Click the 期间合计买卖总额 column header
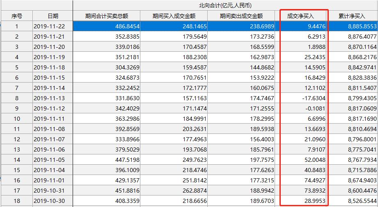378x207 pixels. pyautogui.click(x=107, y=16)
